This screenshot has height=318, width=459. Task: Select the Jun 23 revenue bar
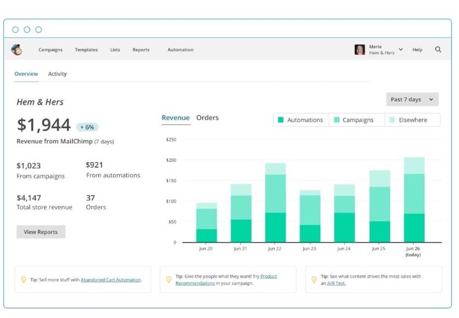coord(310,216)
